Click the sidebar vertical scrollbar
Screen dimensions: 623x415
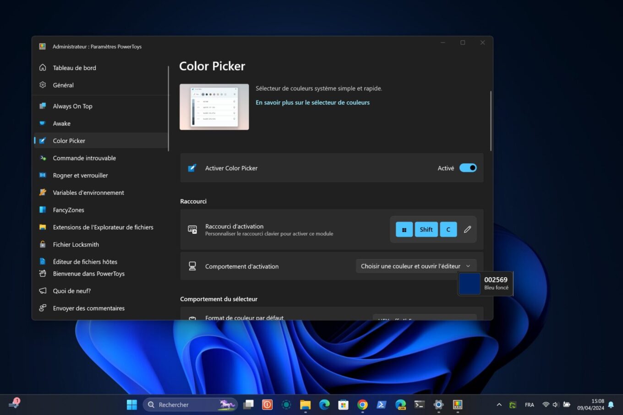point(168,108)
